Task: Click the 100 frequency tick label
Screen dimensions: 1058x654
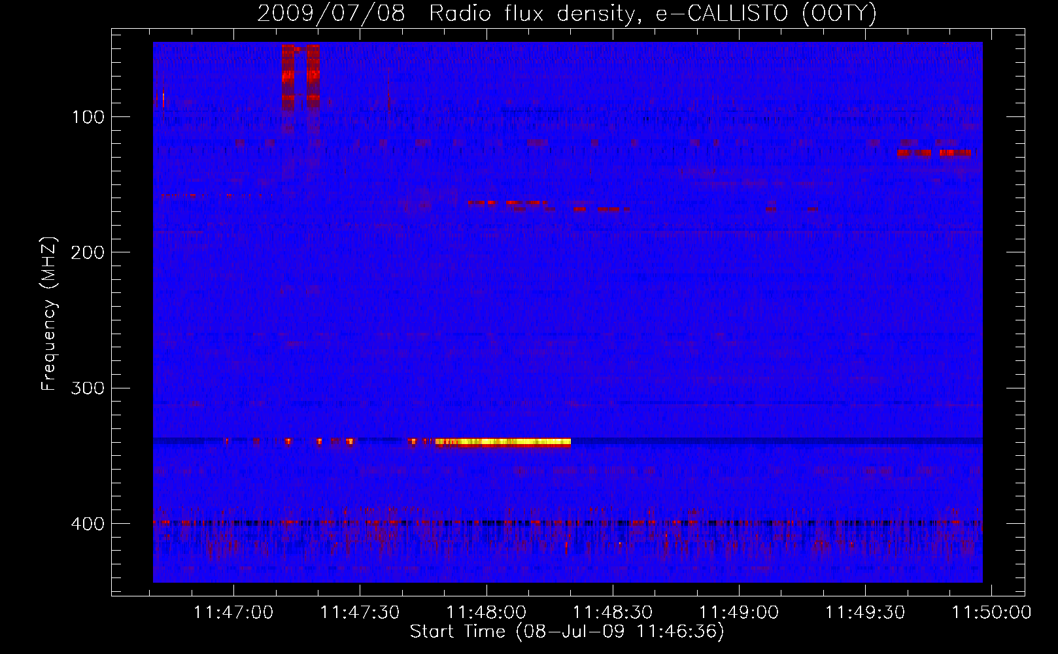Action: (88, 117)
